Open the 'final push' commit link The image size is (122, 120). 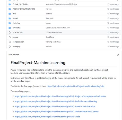point(49,18)
